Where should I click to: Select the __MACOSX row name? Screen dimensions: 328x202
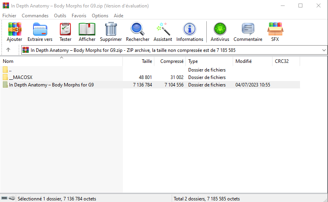(x=21, y=77)
